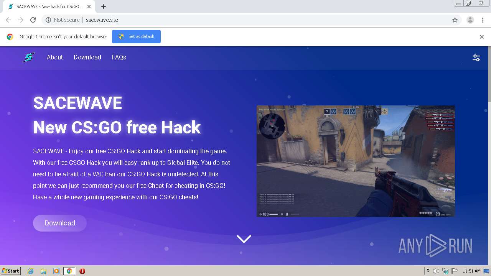
Task: Close the SACEWAVE tab
Action: pyautogui.click(x=89, y=7)
